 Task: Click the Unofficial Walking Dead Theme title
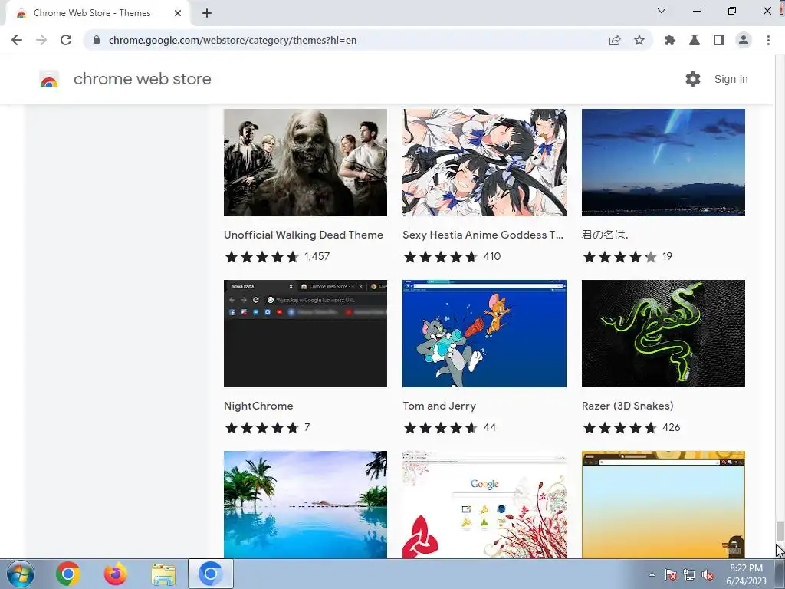tap(304, 235)
